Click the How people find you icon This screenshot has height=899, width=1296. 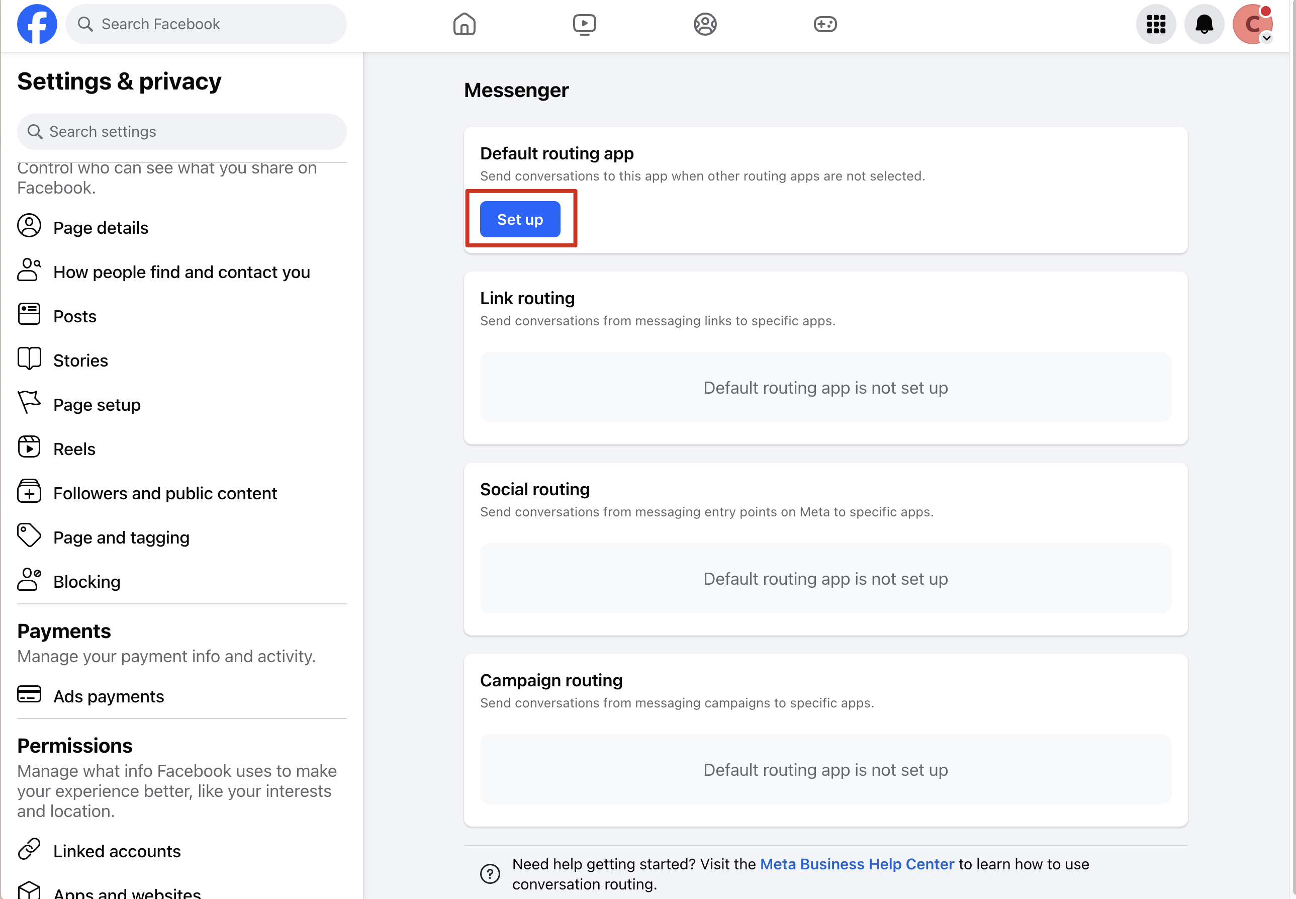[29, 270]
